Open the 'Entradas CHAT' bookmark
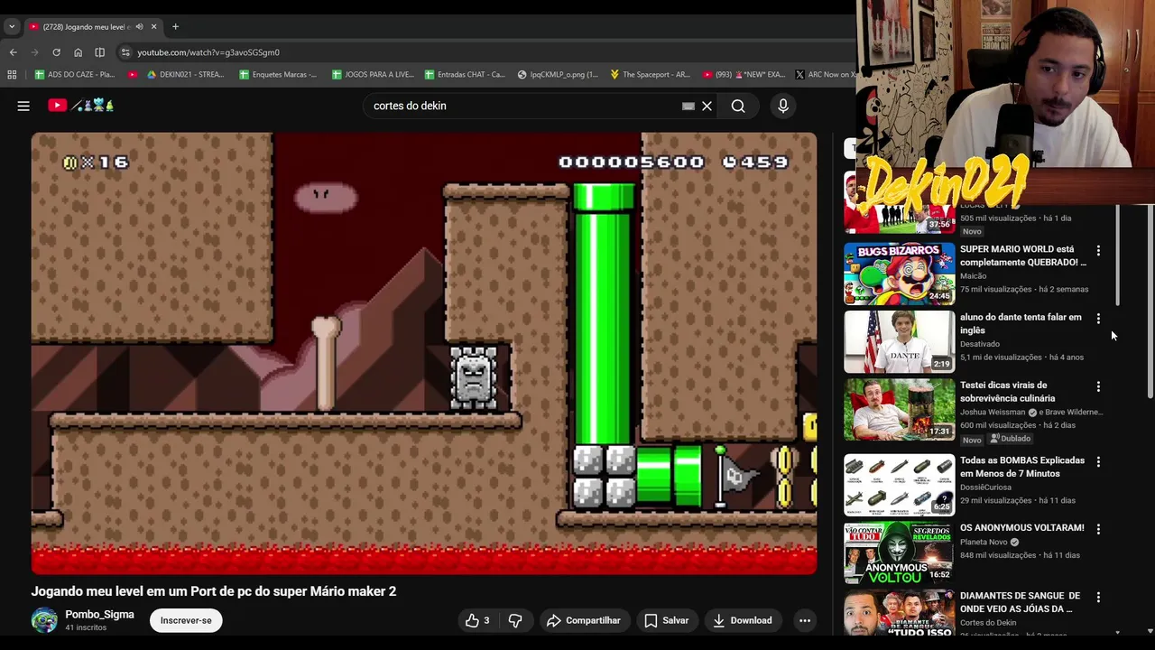The height and width of the screenshot is (650, 1155). click(x=465, y=75)
